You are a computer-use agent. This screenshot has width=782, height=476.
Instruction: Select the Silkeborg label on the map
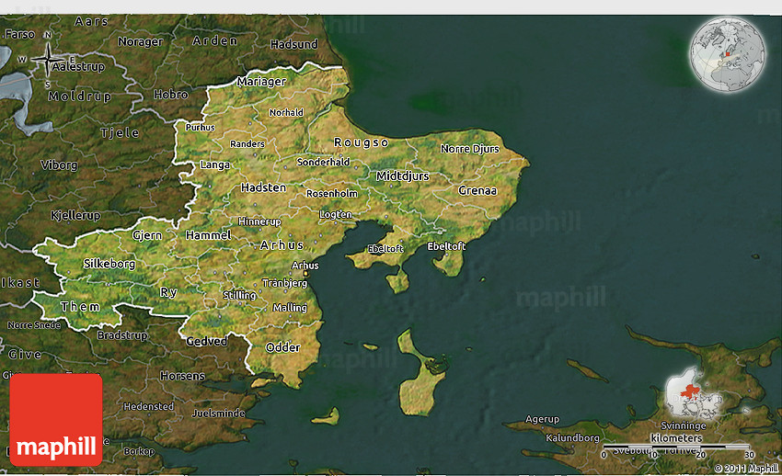click(109, 264)
